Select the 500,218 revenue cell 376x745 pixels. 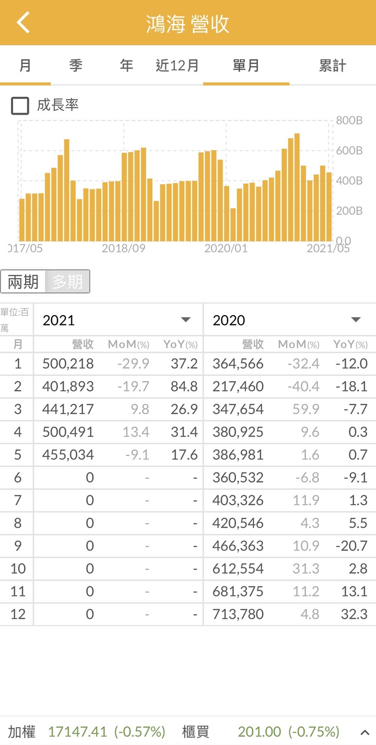coord(68,364)
